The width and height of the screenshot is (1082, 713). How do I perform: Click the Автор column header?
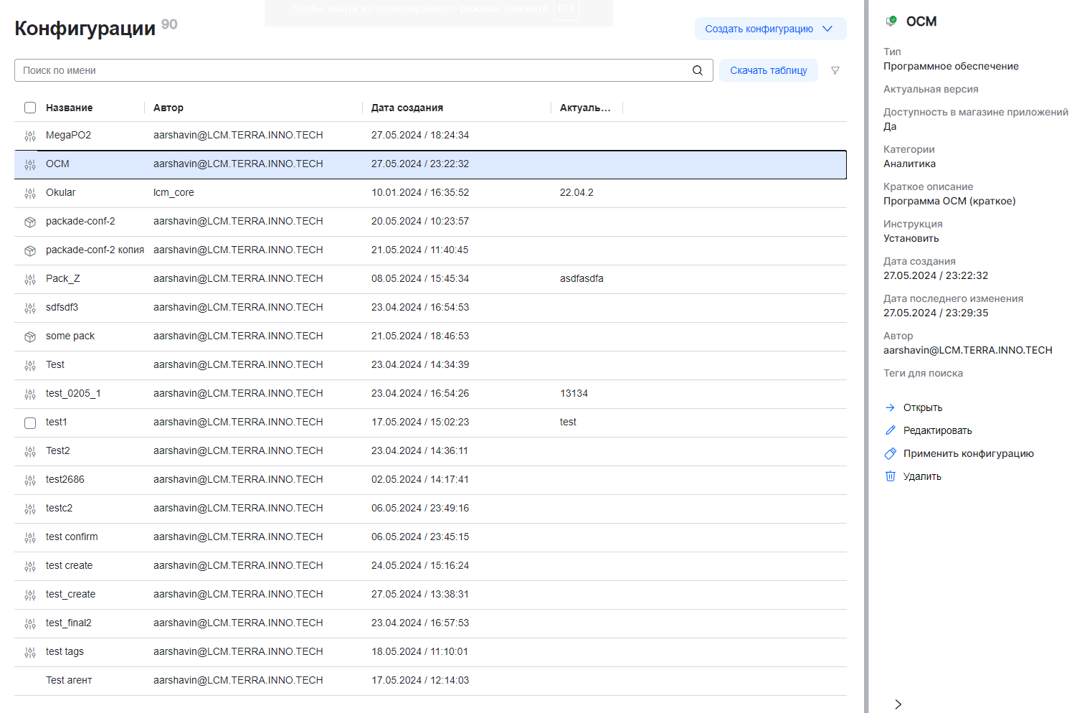tap(169, 108)
